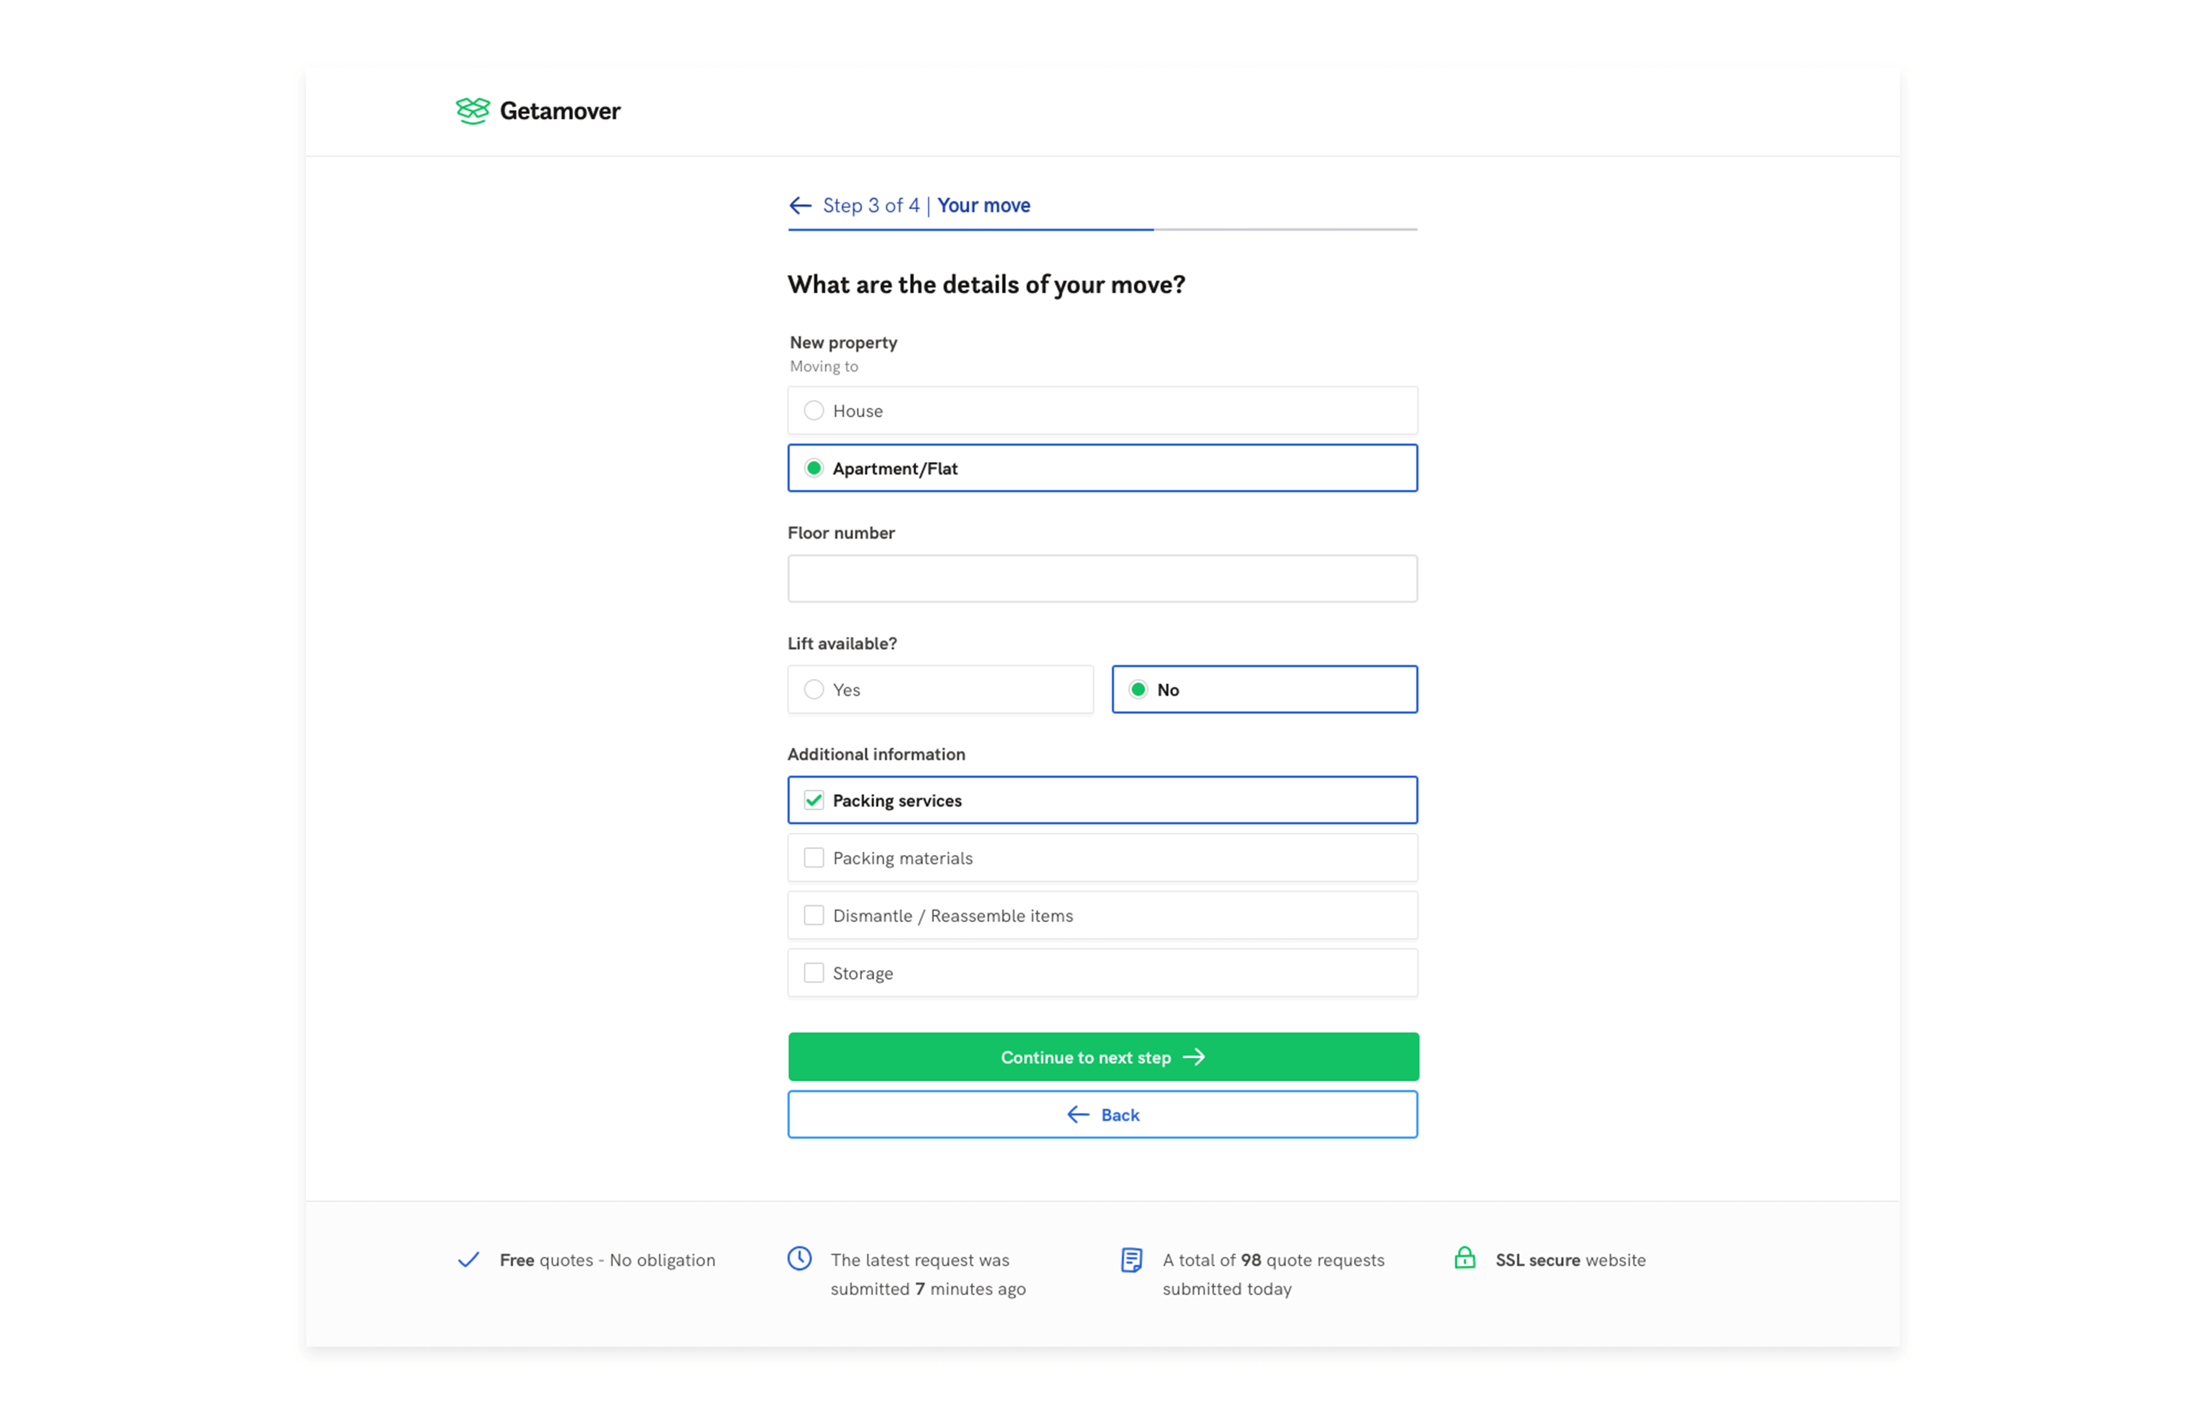Select the Apartment/Flat radio option
Image resolution: width=2206 pixels, height=1414 pixels.
(x=1102, y=468)
